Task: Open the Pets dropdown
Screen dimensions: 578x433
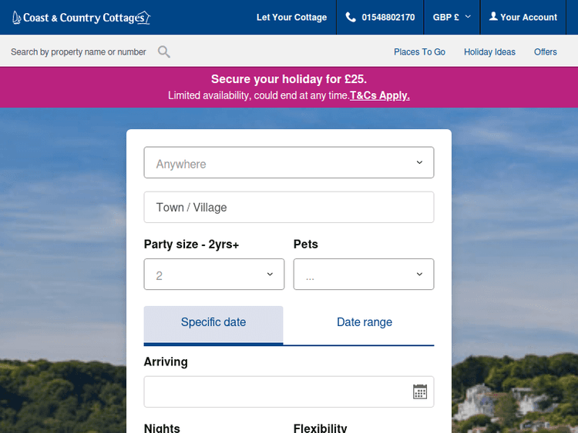Action: pyautogui.click(x=363, y=275)
